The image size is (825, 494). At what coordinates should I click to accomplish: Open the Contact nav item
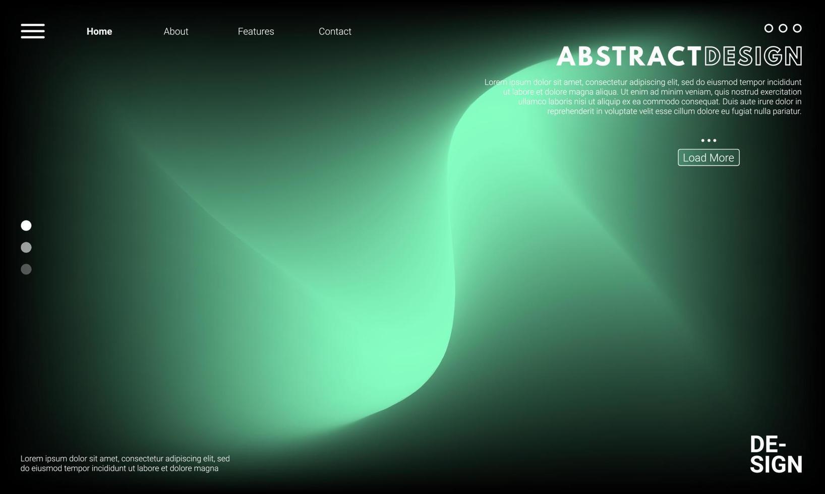(335, 31)
